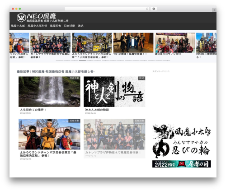The width and height of the screenshot is (226, 191).
Task: Open the カトレヤプラザ伊勢佐木 group photo post
Action: coord(114,139)
